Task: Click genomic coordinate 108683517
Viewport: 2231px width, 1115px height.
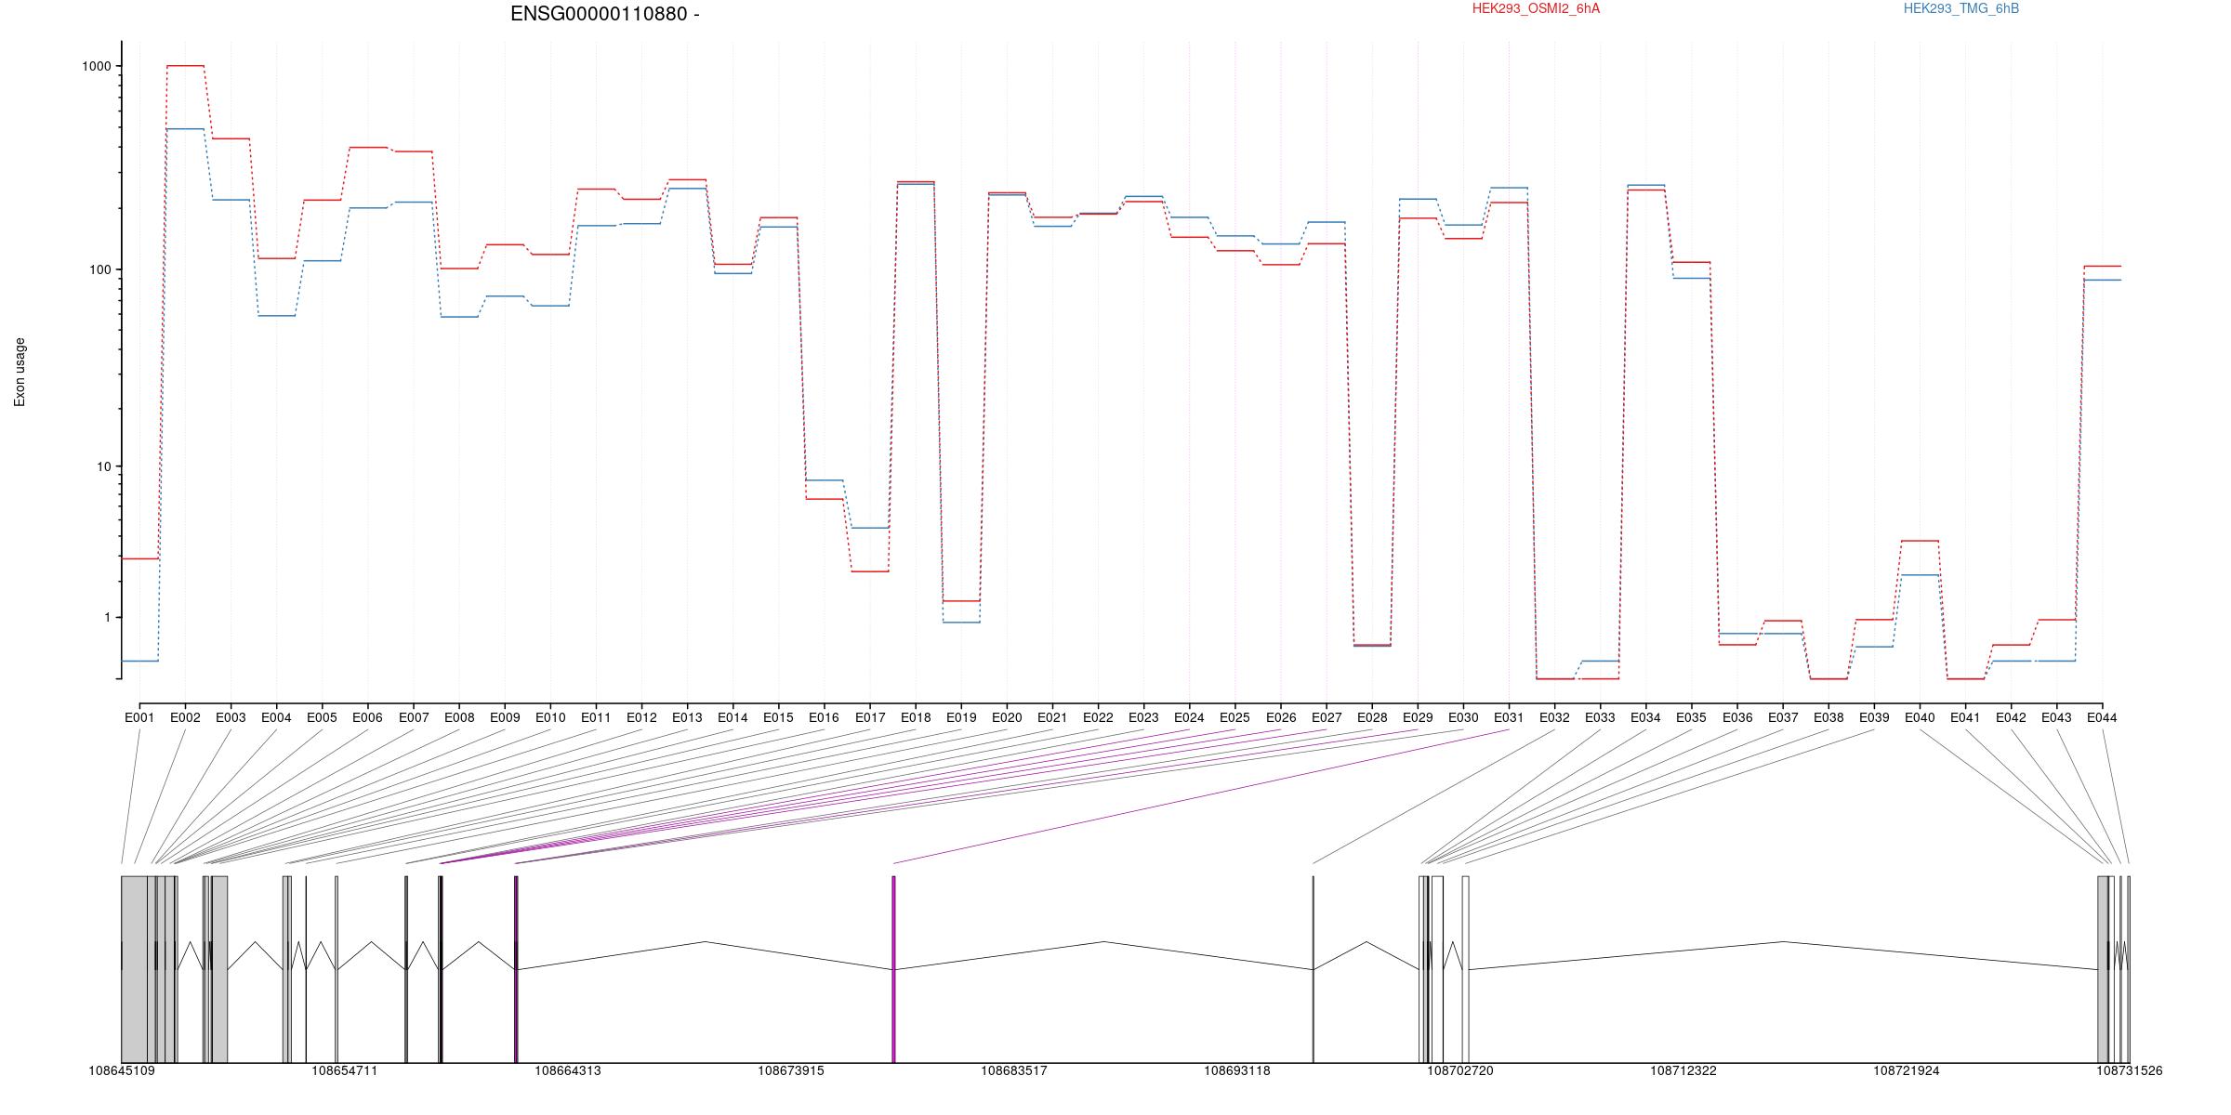Action: (1014, 1070)
